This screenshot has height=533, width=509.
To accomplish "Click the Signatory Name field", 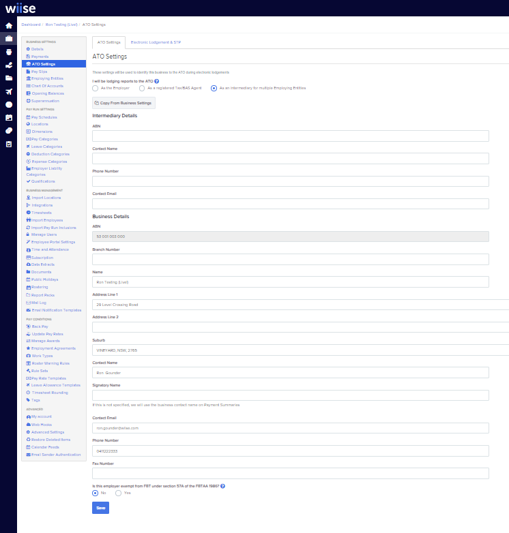I will pos(291,395).
